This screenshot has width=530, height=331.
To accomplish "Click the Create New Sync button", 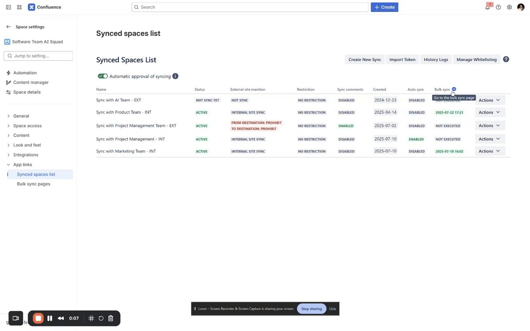I will pyautogui.click(x=364, y=60).
